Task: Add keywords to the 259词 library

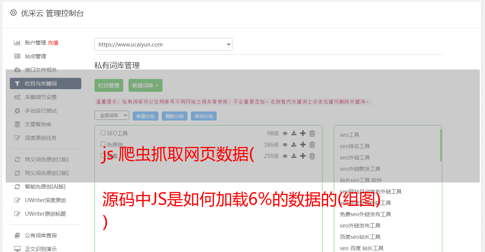Action: tap(303, 156)
